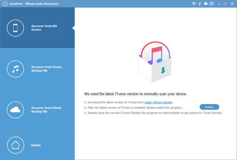
Task: Click the chat bubble feedback icon
Action: [206, 4]
